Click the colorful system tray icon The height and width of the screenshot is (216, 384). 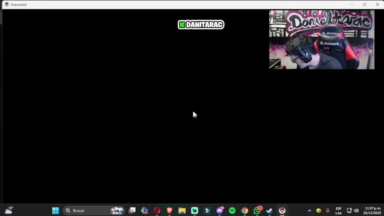(x=319, y=211)
